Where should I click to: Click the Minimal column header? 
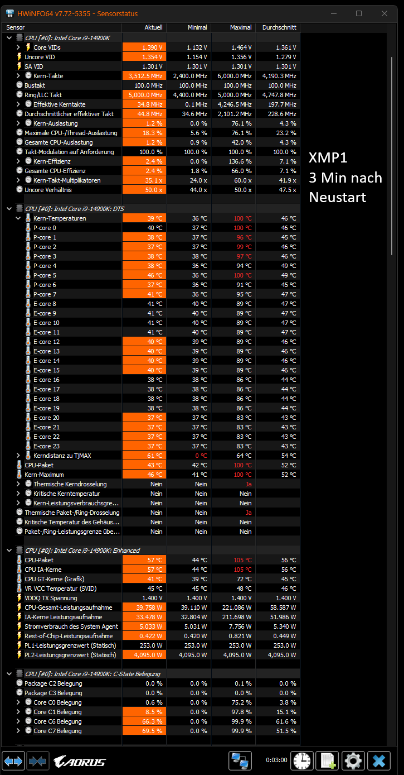(x=188, y=27)
